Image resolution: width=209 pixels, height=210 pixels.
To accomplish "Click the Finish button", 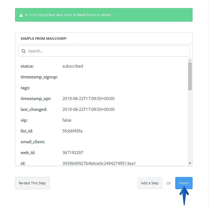I will (x=184, y=183).
